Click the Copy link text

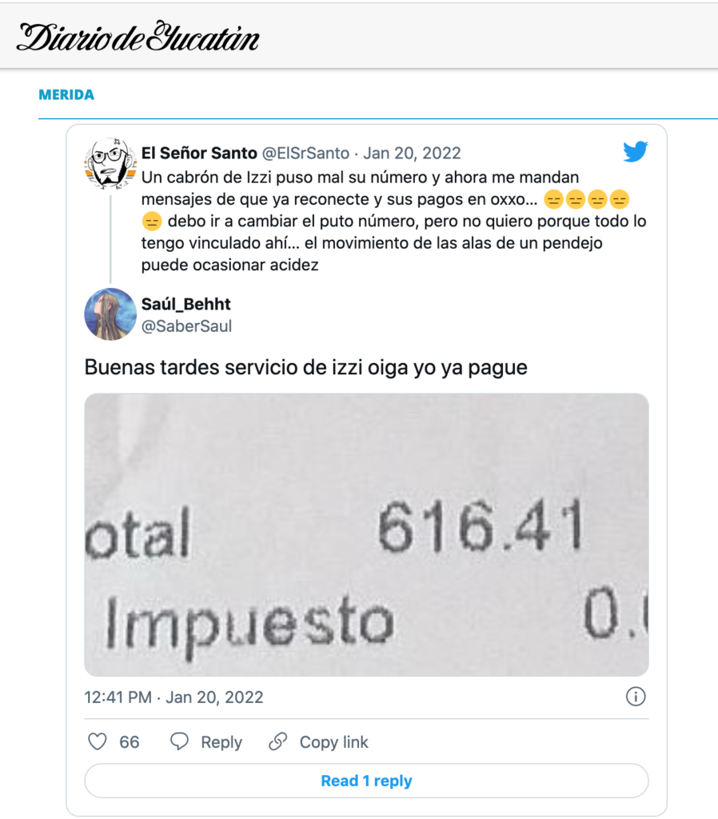point(333,742)
